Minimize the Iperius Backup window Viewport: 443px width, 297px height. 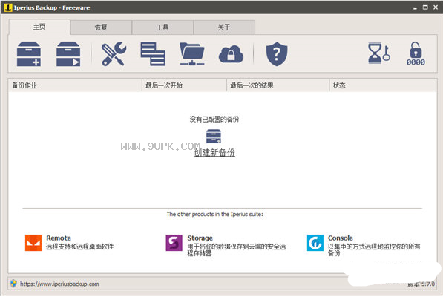tap(415, 7)
